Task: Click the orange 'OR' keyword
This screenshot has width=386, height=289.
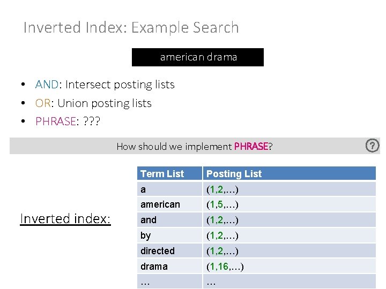Action: pyautogui.click(x=43, y=103)
